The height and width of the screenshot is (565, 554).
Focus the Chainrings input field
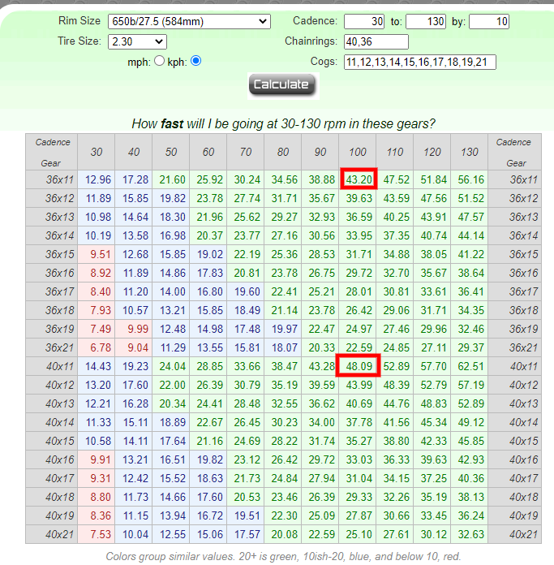376,41
